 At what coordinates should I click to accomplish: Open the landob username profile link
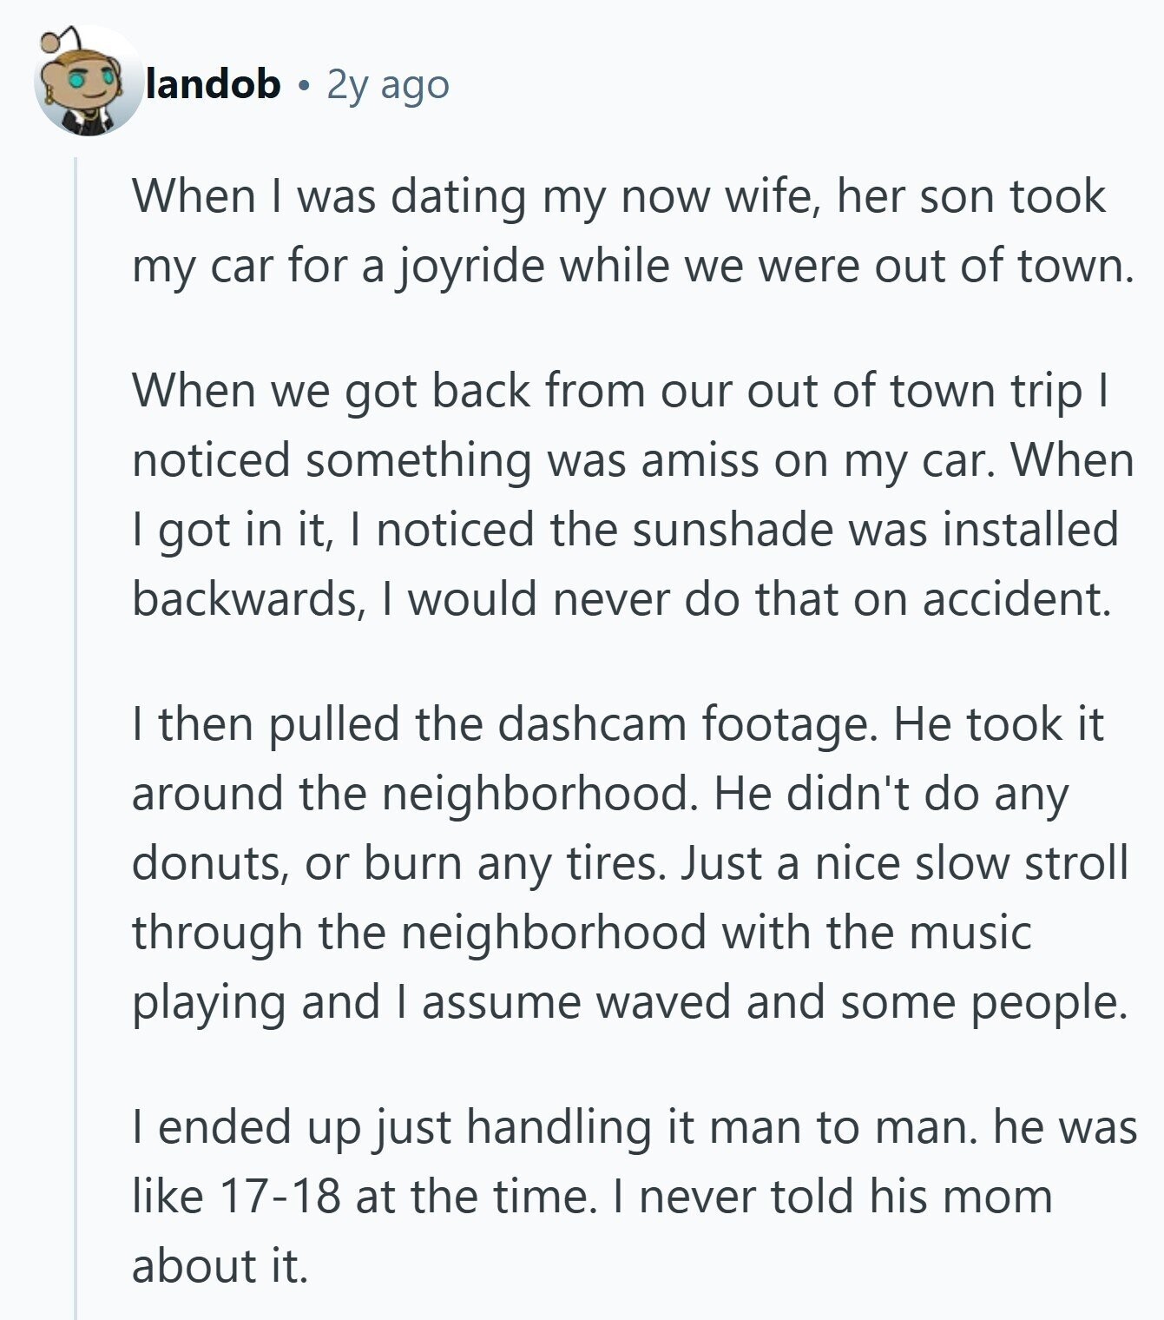click(x=214, y=84)
